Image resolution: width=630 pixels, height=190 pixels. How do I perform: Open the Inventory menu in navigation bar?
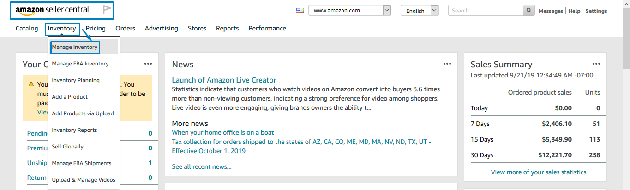click(x=62, y=29)
